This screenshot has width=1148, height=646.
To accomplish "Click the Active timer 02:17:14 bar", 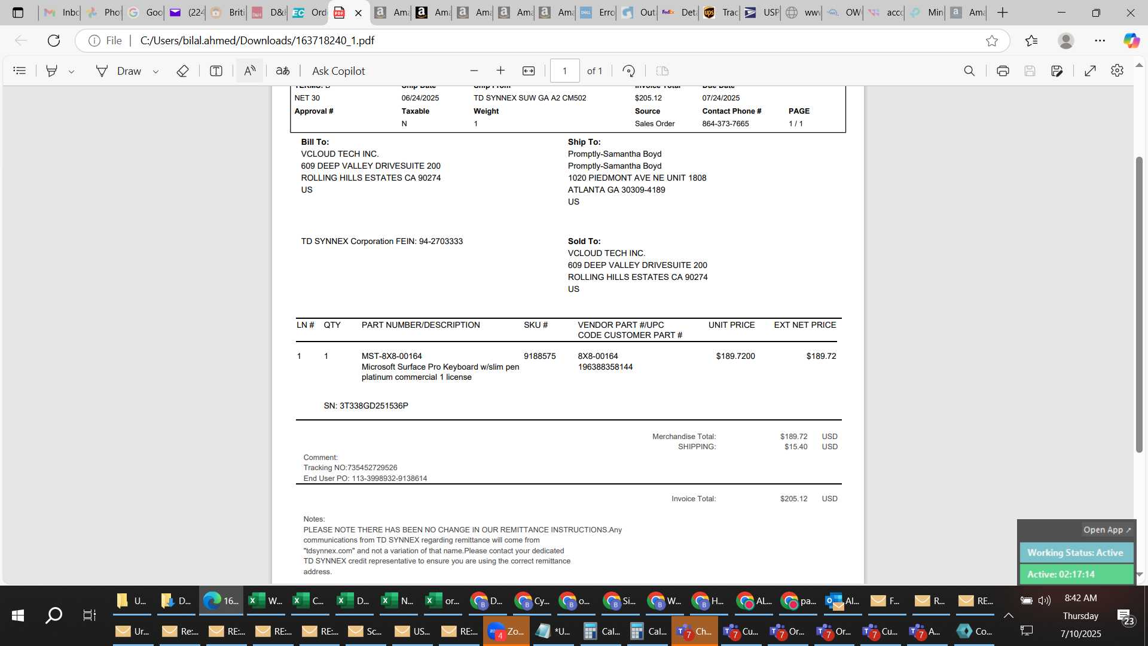I will click(x=1076, y=574).
